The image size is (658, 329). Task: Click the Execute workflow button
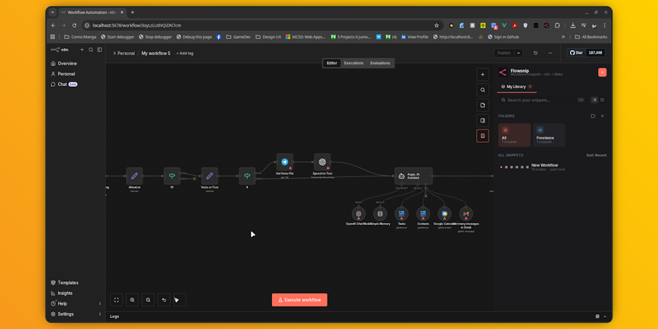[x=299, y=299]
